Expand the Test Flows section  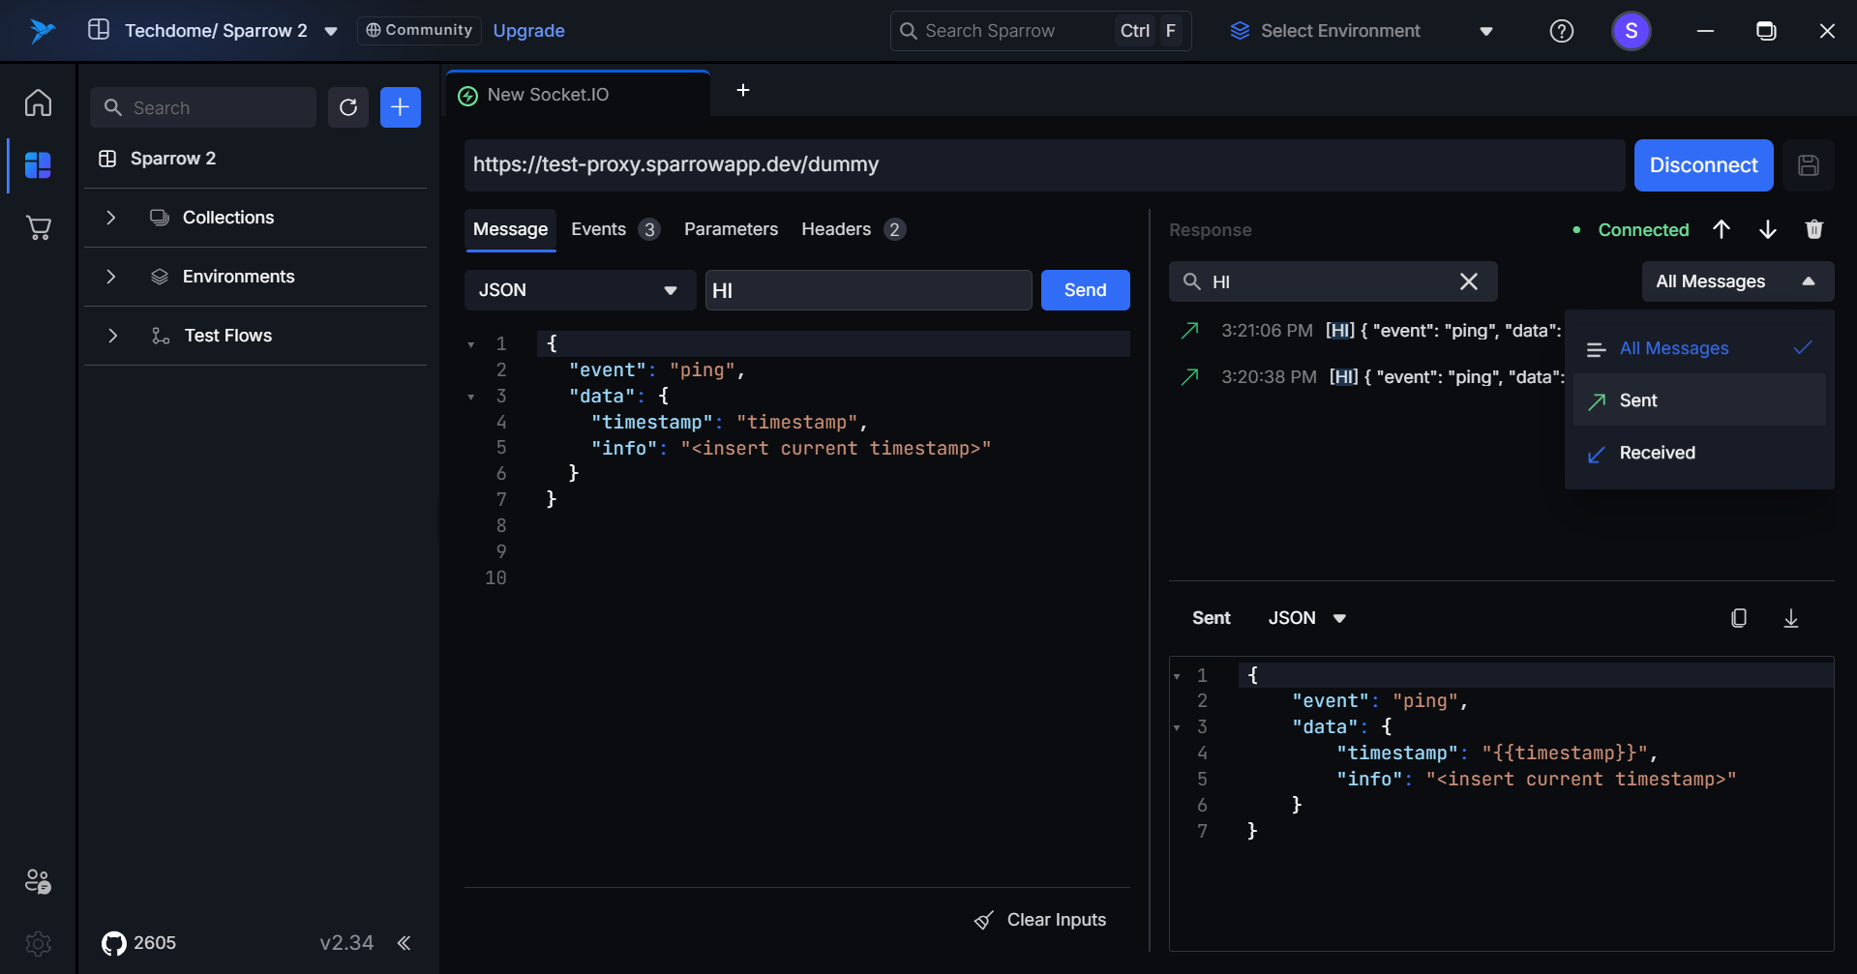click(112, 336)
